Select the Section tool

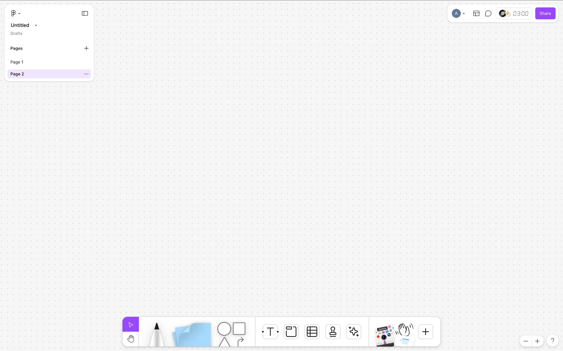[291, 331]
